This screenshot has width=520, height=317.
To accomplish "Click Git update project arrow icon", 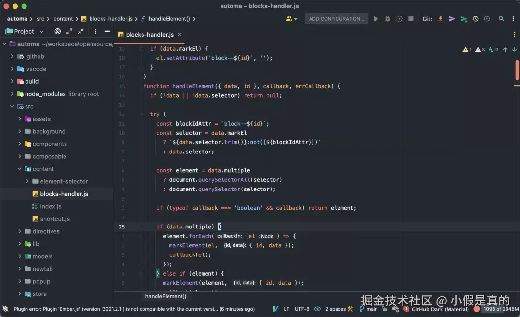I will tap(441, 19).
